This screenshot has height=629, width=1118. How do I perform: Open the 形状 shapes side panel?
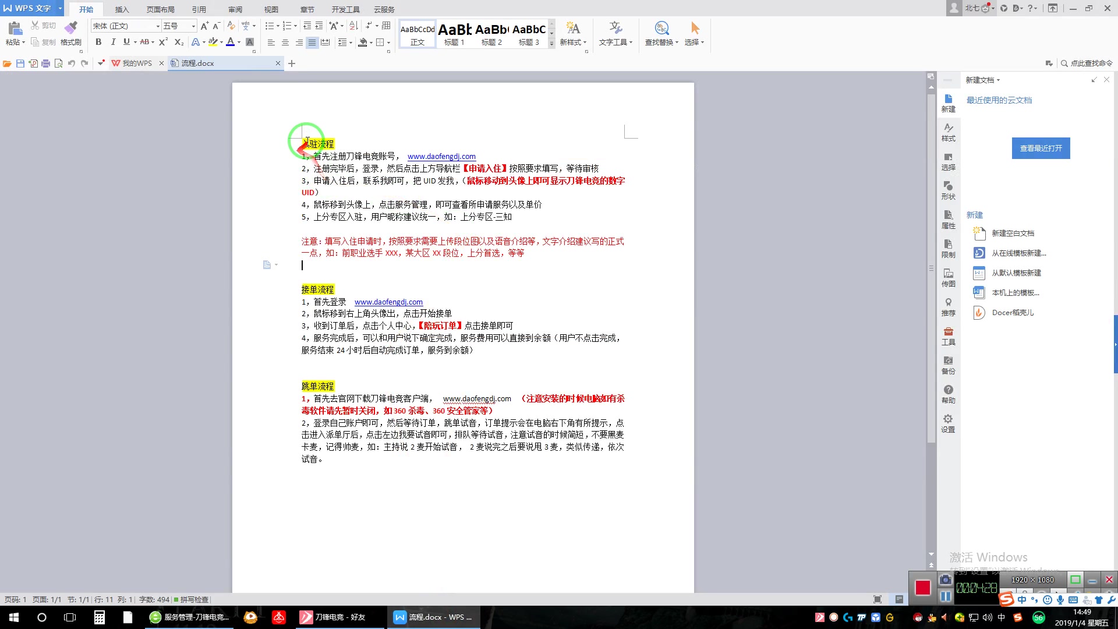pyautogui.click(x=948, y=190)
